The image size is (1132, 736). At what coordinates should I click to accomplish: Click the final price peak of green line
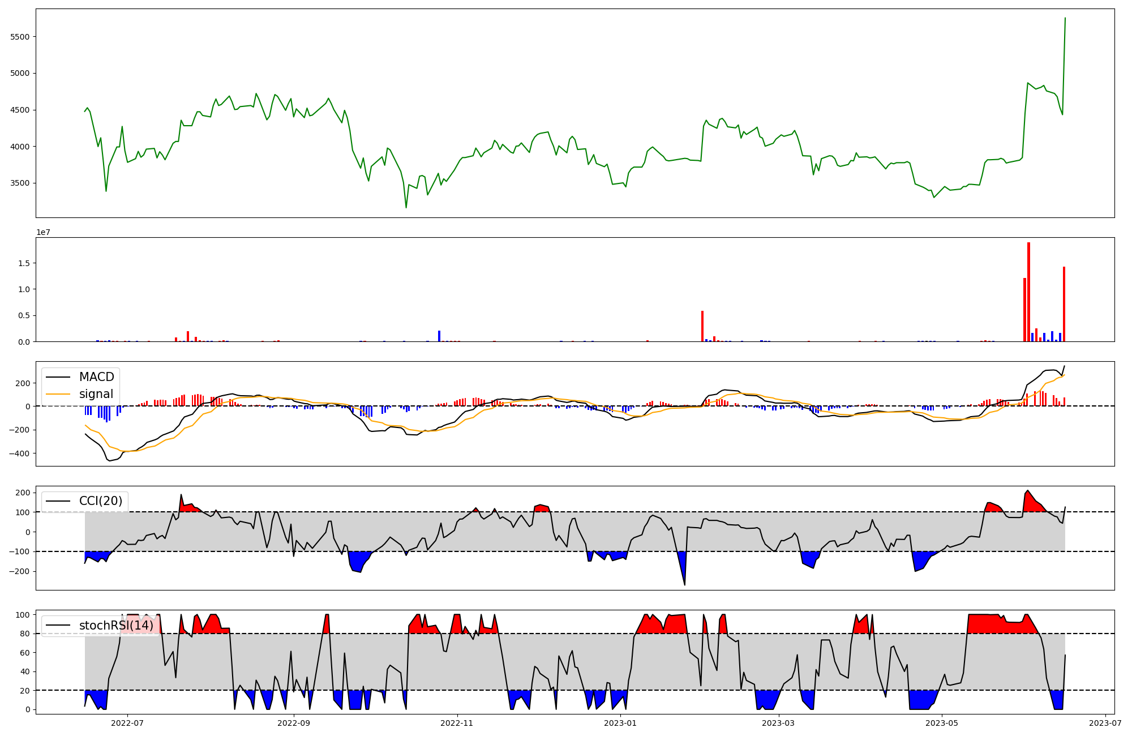(x=1065, y=18)
